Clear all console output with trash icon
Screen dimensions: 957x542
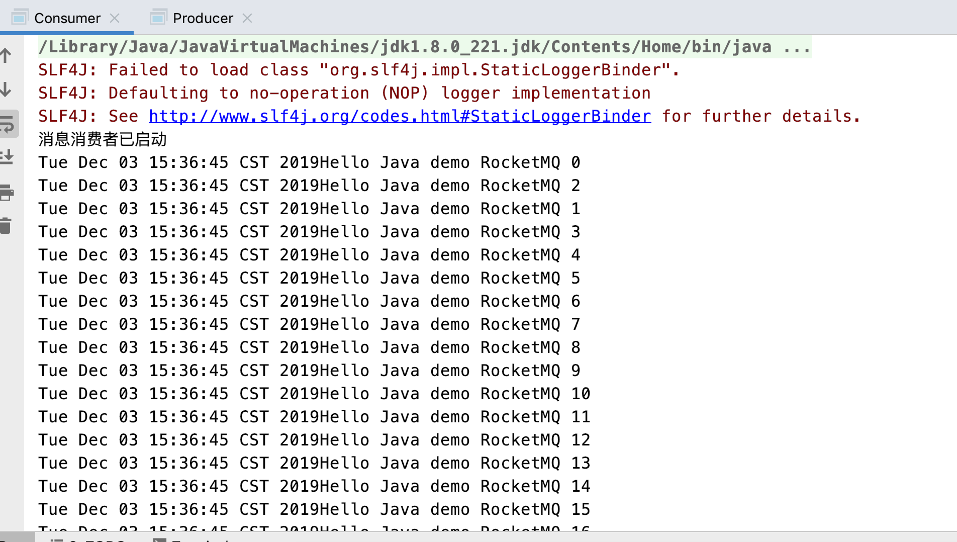tap(6, 226)
